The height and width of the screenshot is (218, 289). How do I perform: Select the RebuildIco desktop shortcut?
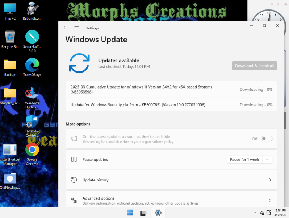(32, 11)
